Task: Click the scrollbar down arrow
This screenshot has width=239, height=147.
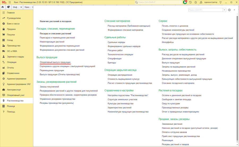Action: 237,145
